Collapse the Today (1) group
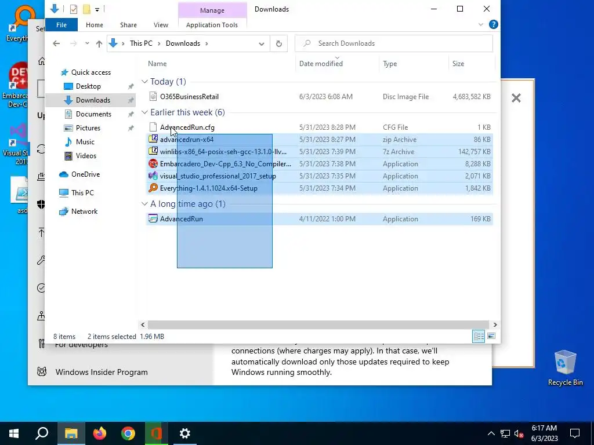Screen dimensions: 594x445 (144, 82)
